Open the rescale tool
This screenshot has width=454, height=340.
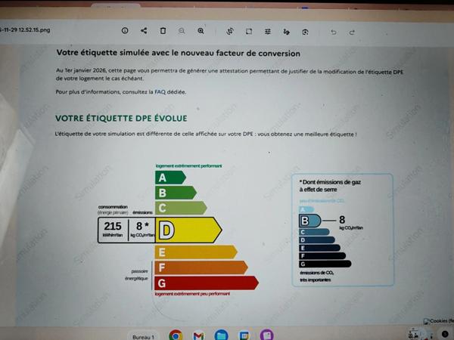click(x=249, y=32)
